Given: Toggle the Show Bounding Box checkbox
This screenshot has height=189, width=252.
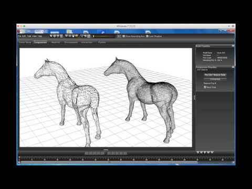Looking at the screenshot, I should pyautogui.click(x=123, y=36).
